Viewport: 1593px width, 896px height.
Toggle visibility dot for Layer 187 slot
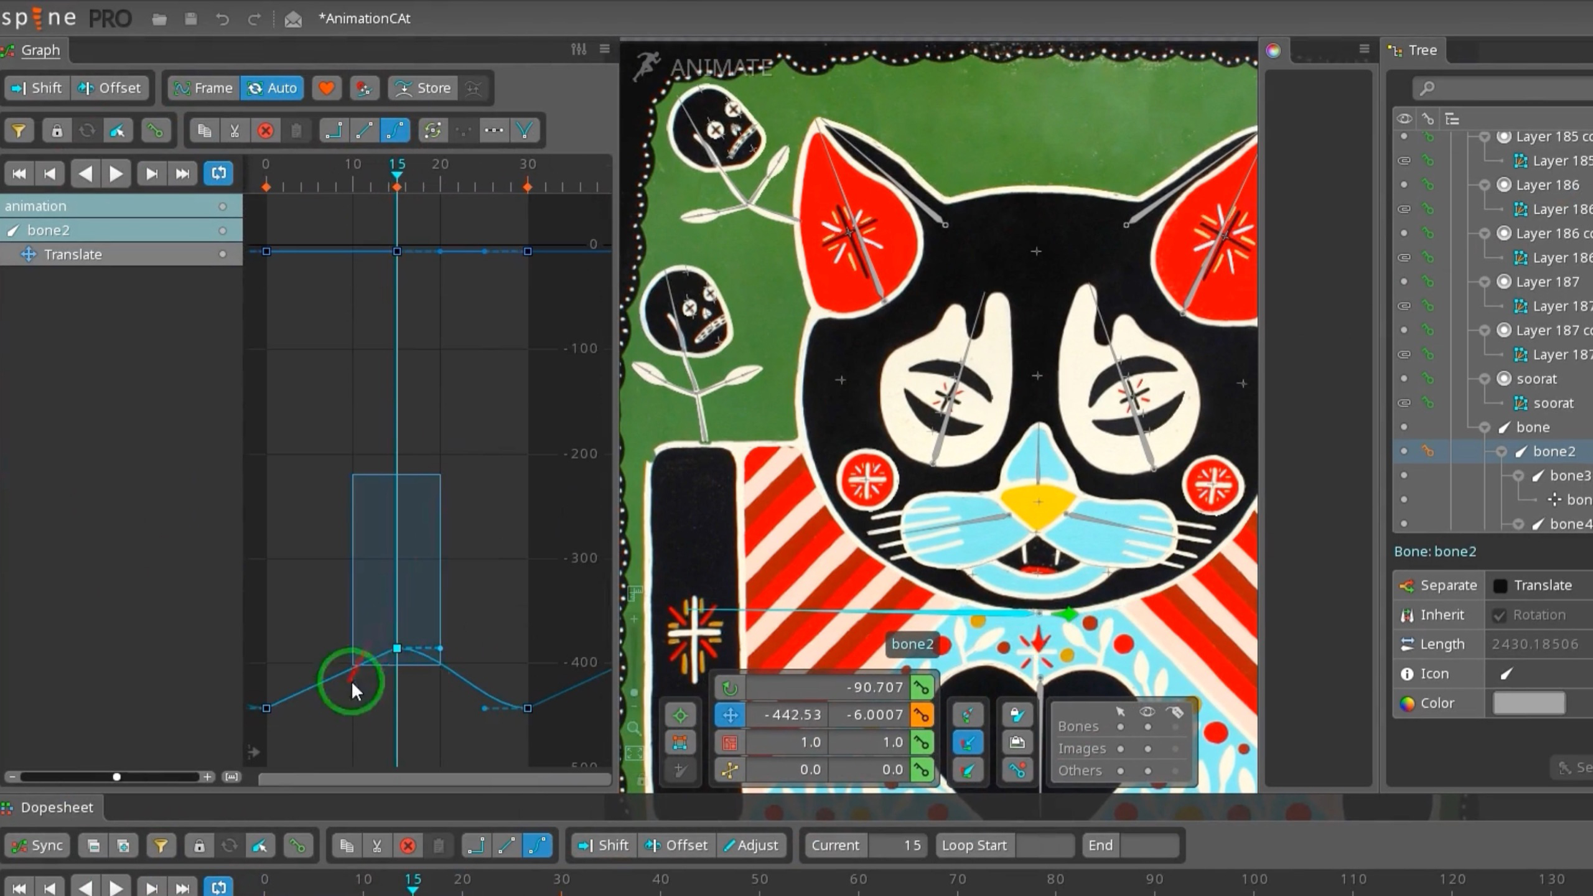tap(1404, 282)
